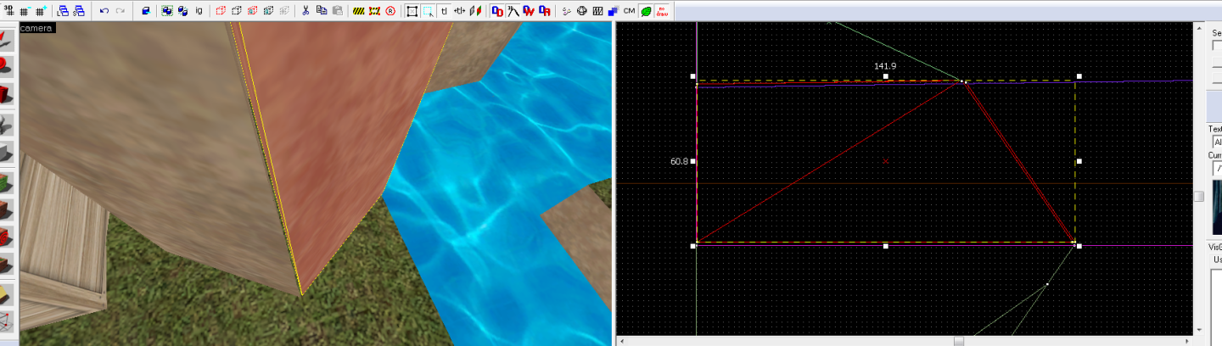Click the hide selected objects icon
The width and height of the screenshot is (1222, 346).
(221, 11)
